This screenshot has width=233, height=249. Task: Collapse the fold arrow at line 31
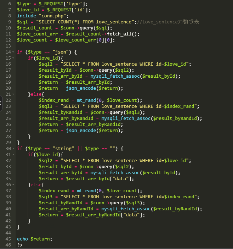tap(13, 155)
